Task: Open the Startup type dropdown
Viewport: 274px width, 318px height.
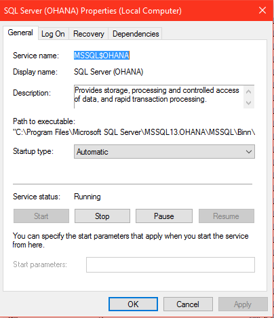Action: point(164,152)
